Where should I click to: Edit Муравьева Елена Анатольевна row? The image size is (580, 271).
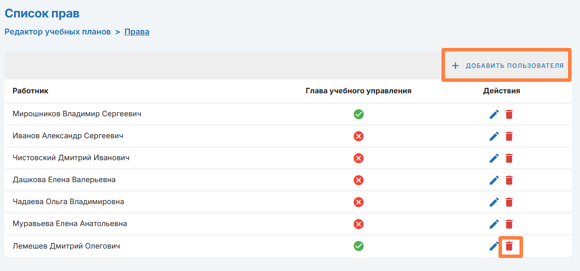tap(494, 224)
